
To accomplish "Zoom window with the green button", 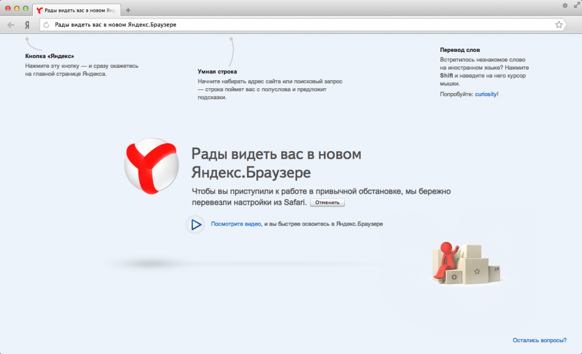I will (x=25, y=9).
